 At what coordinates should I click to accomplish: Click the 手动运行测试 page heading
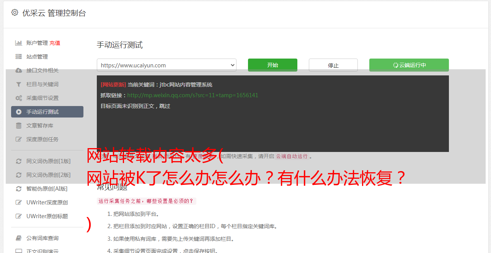120,45
